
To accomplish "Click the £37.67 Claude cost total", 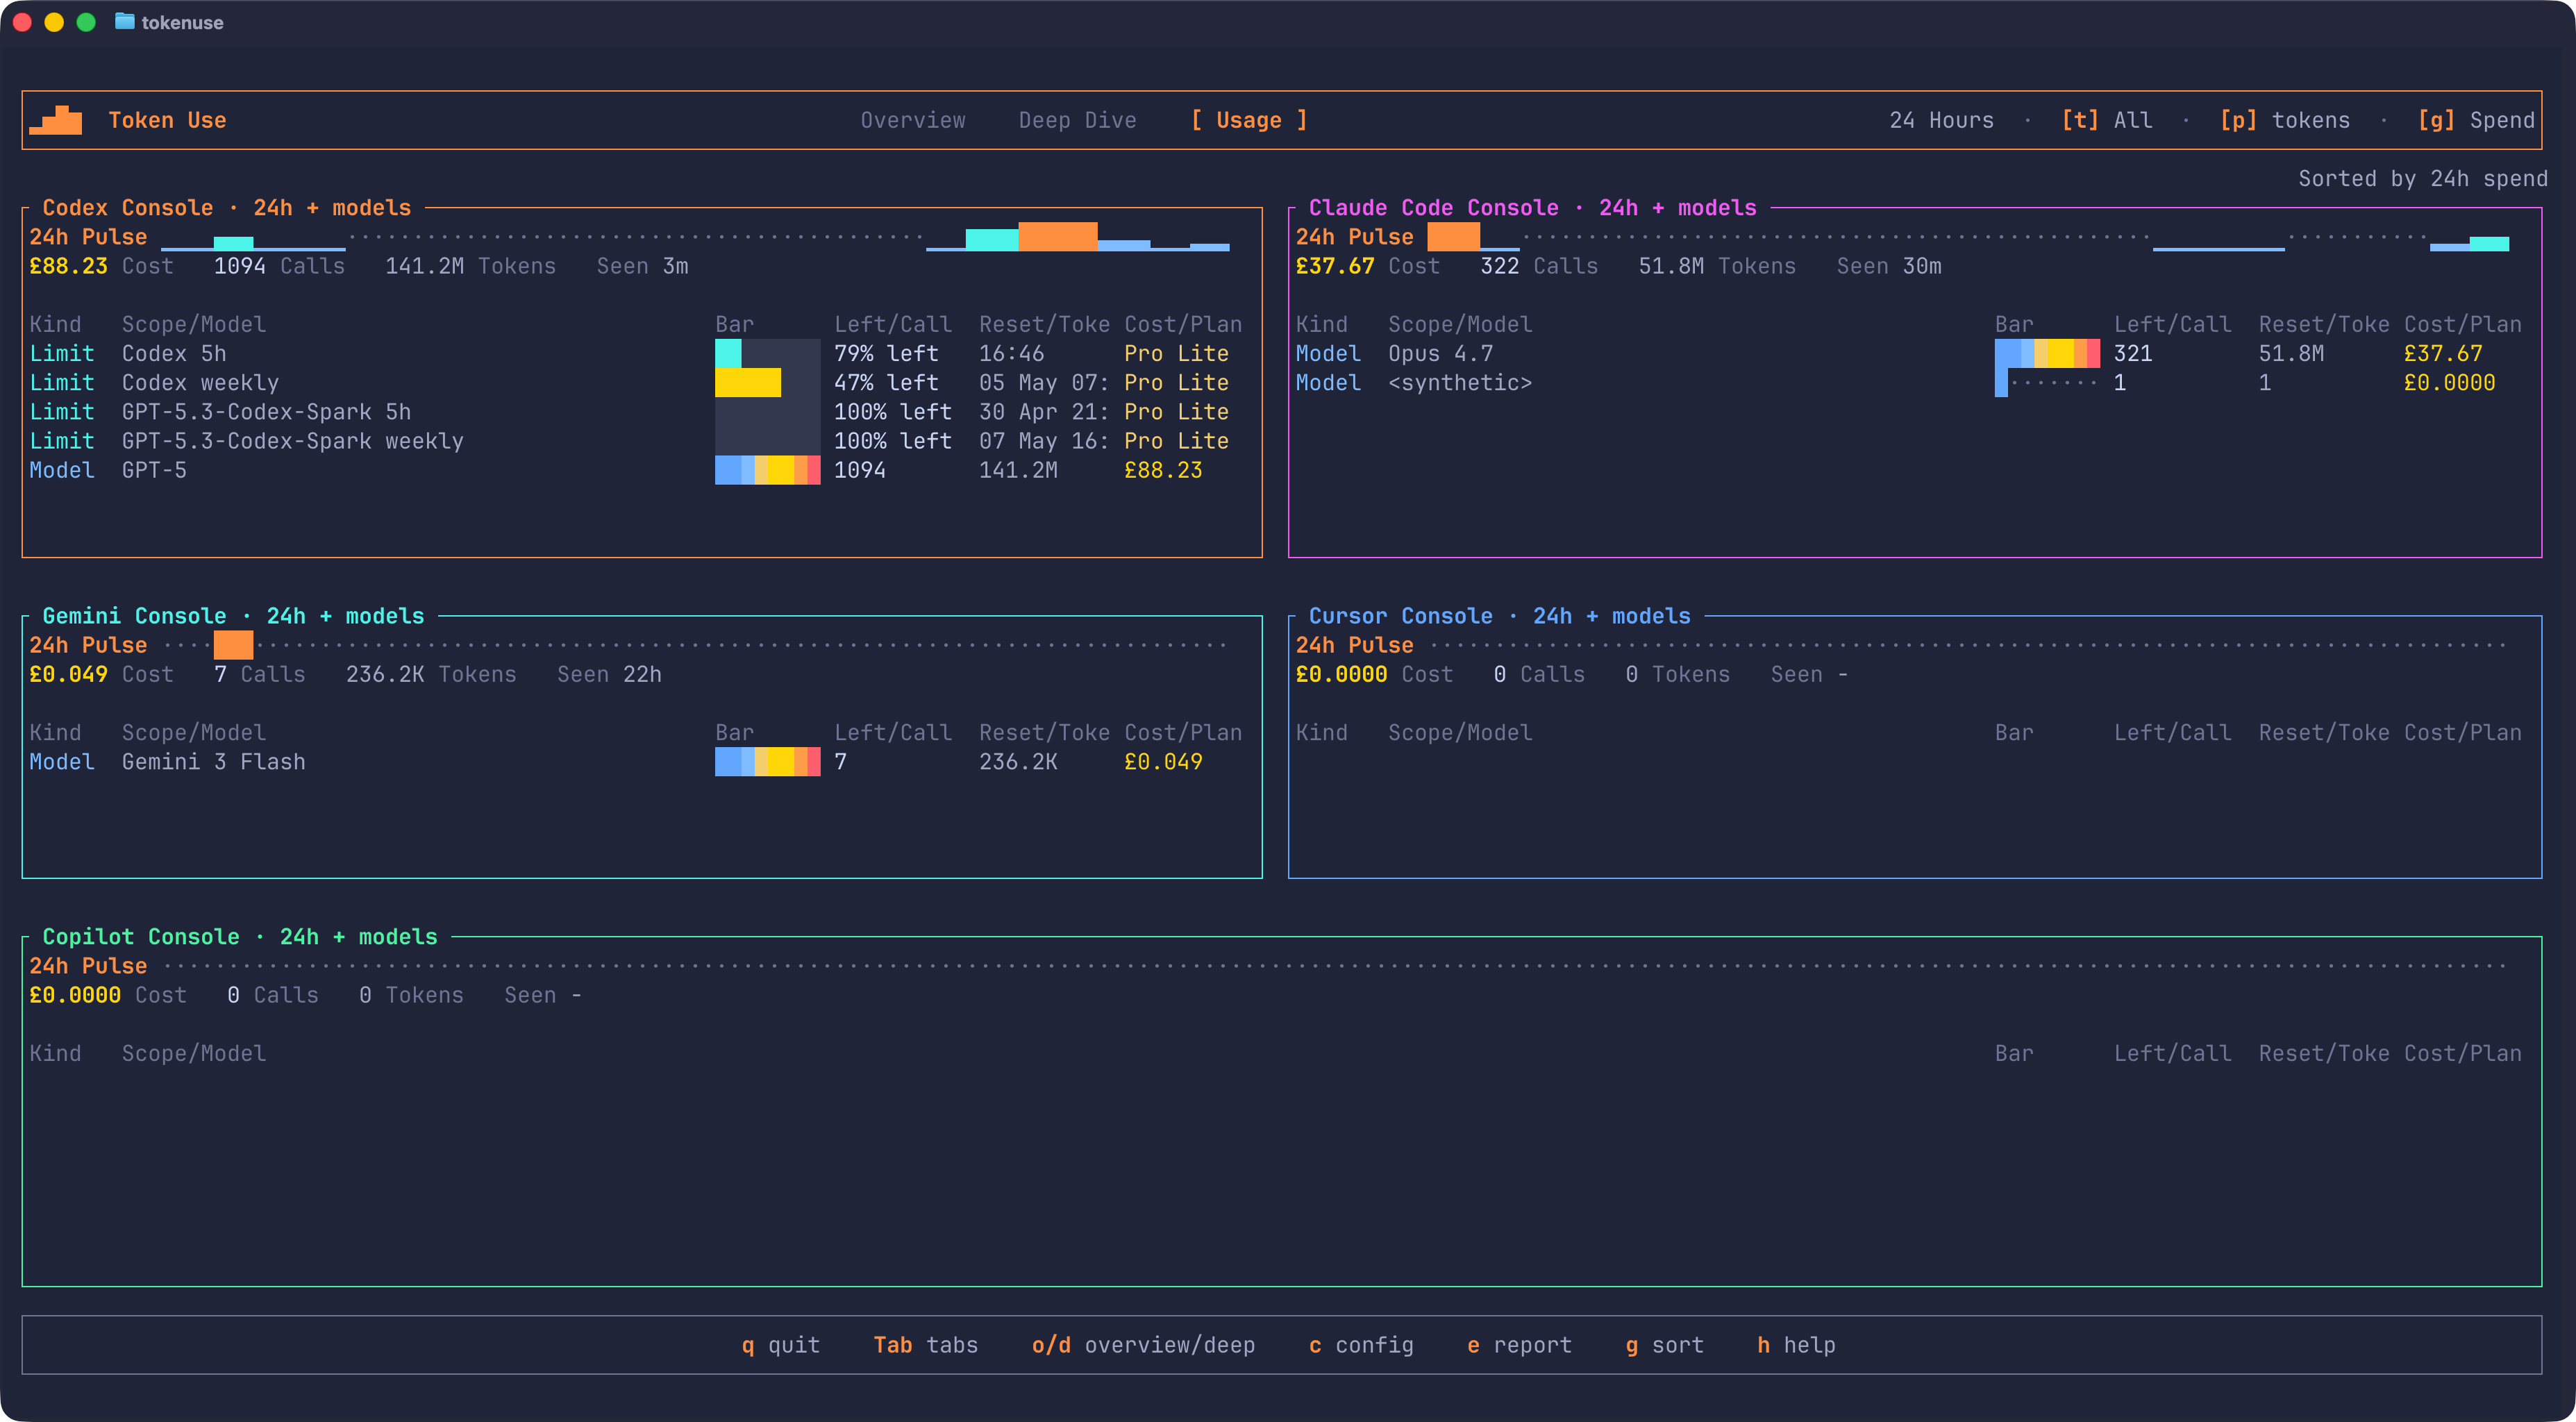I will (1334, 265).
